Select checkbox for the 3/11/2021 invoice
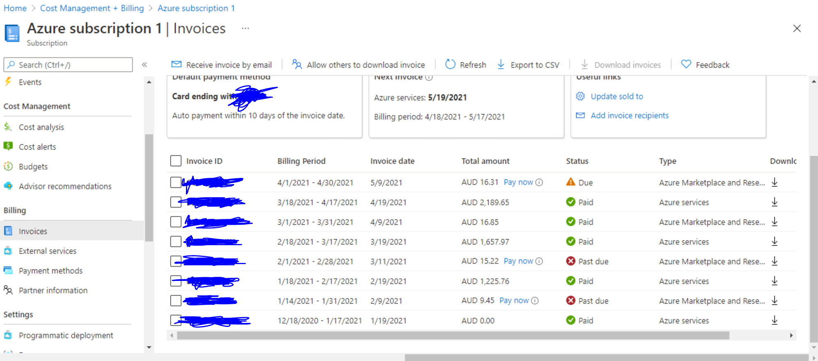 pyautogui.click(x=176, y=261)
